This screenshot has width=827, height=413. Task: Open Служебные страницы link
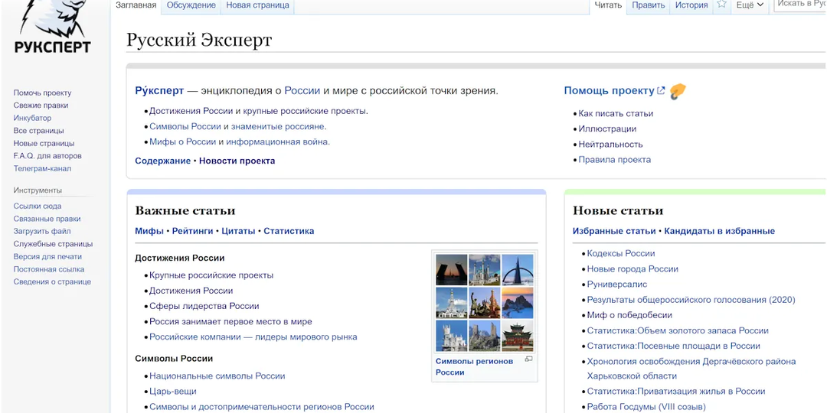54,244
